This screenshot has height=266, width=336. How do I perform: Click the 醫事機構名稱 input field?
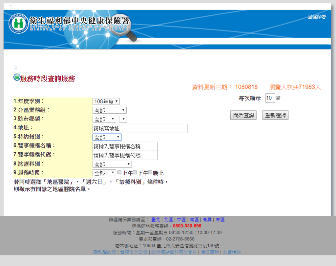point(125,146)
